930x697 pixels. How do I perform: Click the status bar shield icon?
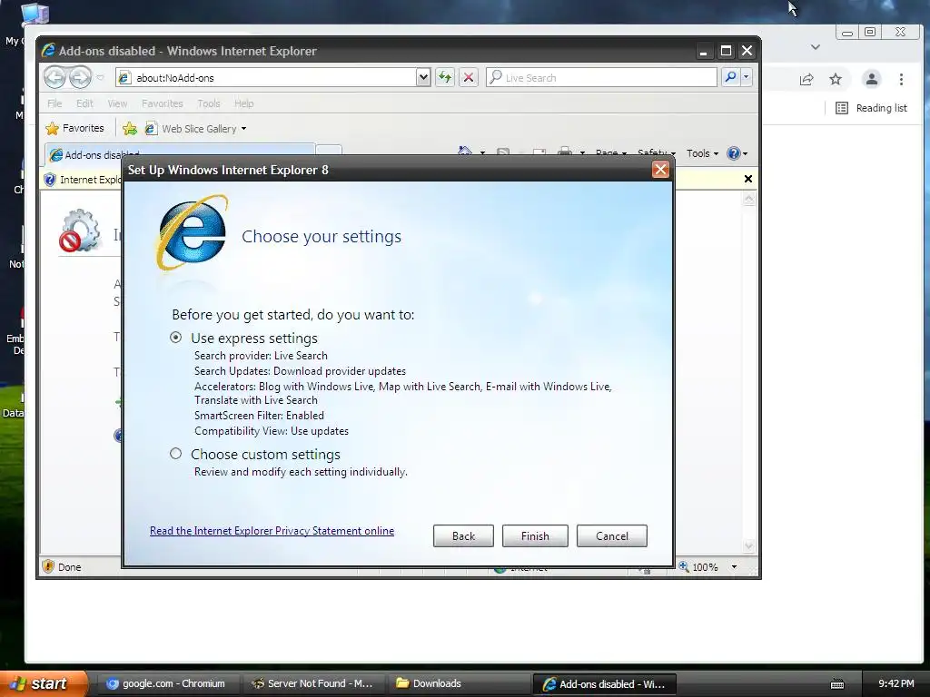coord(49,566)
